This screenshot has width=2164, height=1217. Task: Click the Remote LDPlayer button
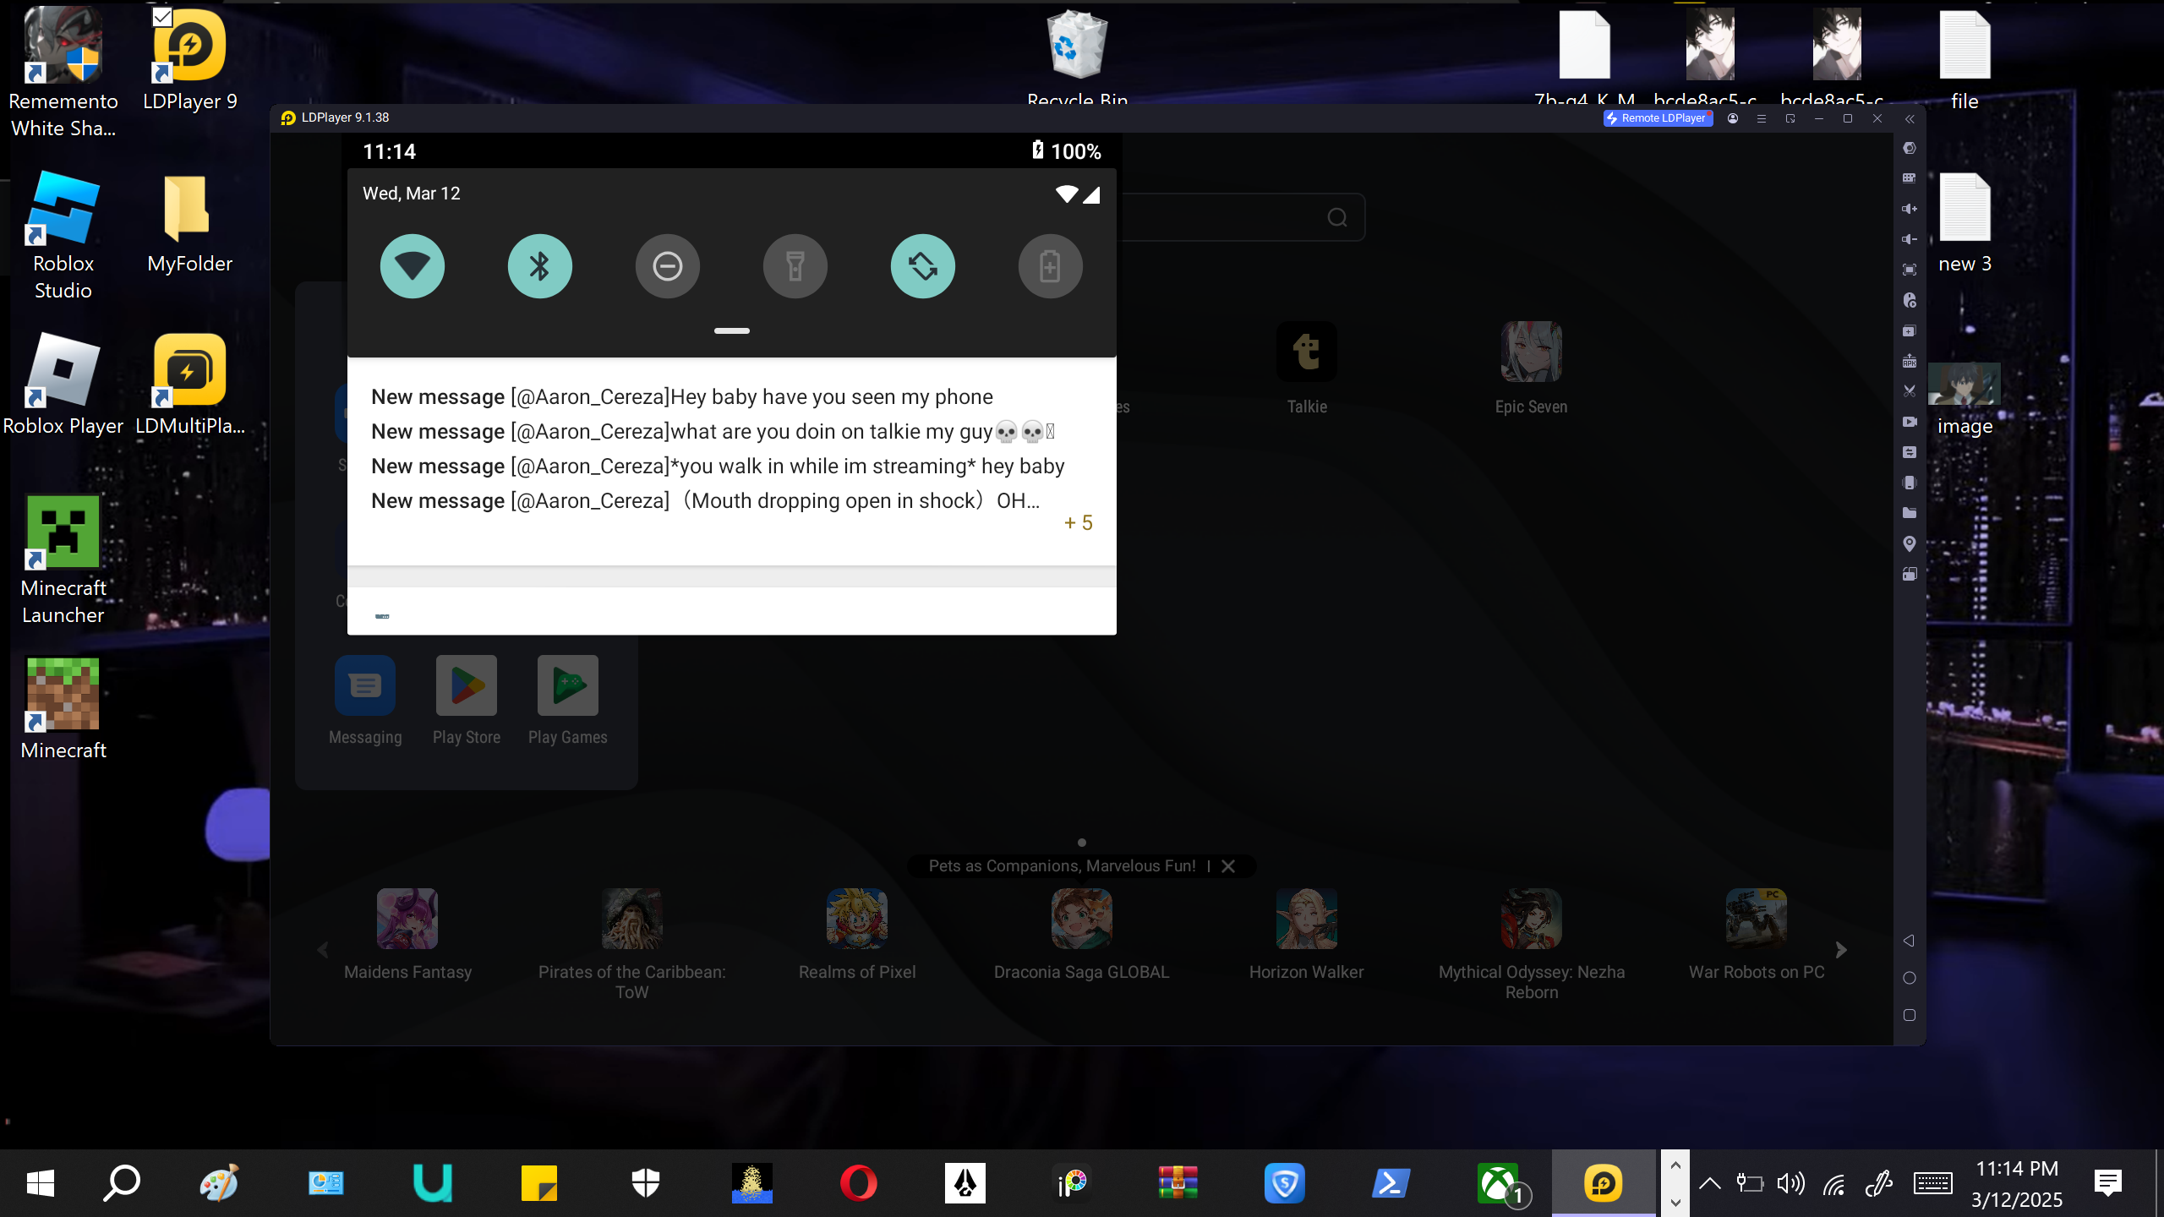(1658, 118)
